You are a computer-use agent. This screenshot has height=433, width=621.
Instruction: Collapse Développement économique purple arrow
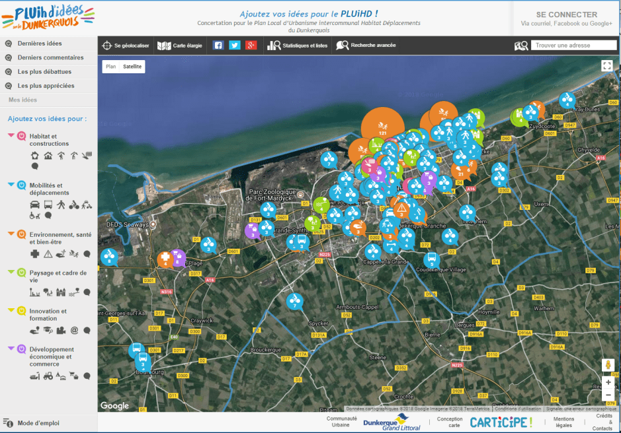tap(11, 349)
